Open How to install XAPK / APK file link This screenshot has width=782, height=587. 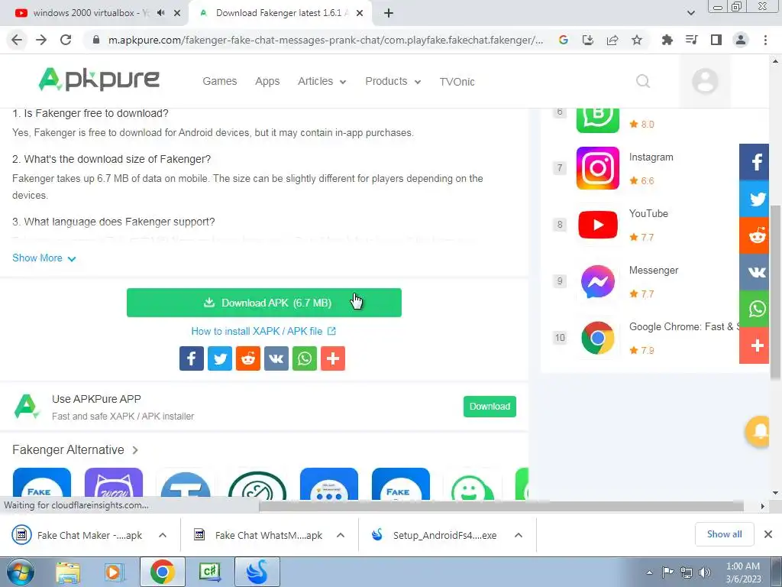click(263, 332)
